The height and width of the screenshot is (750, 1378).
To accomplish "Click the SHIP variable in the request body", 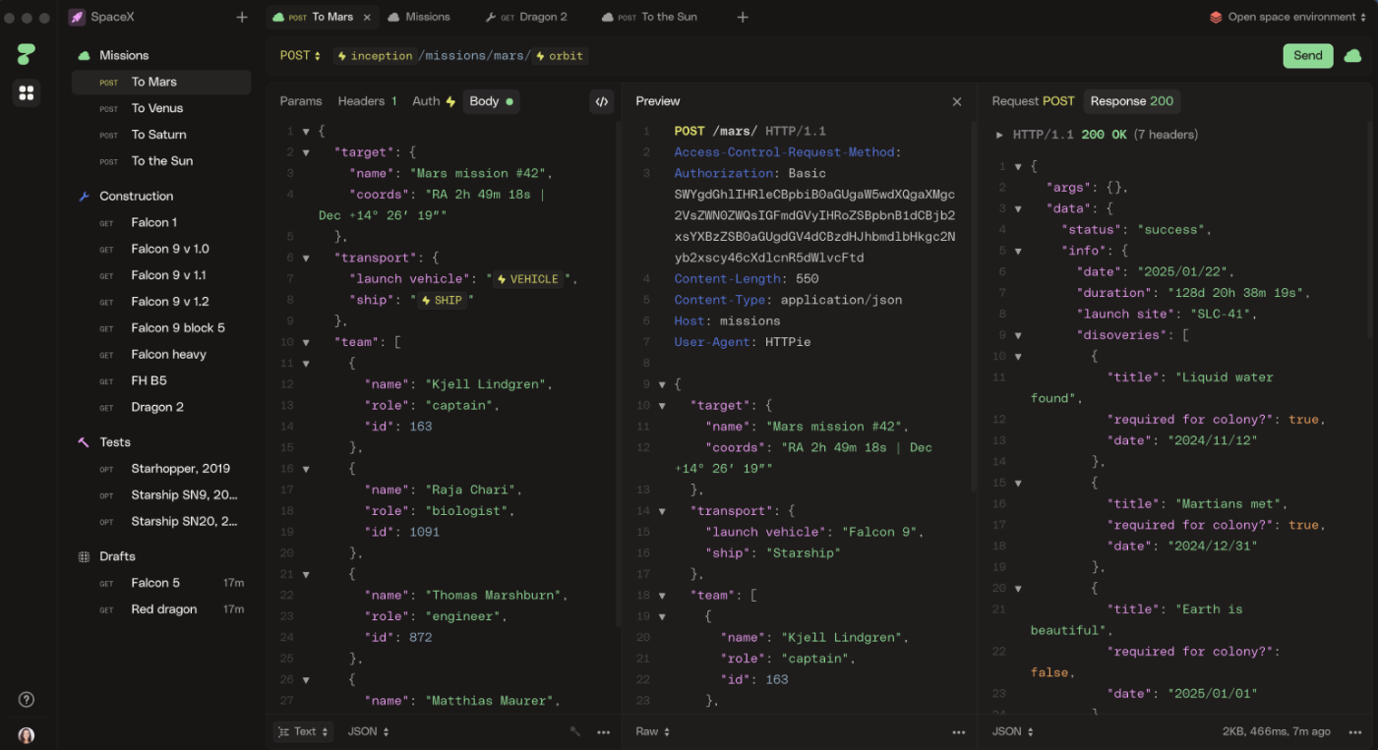I will coord(441,300).
